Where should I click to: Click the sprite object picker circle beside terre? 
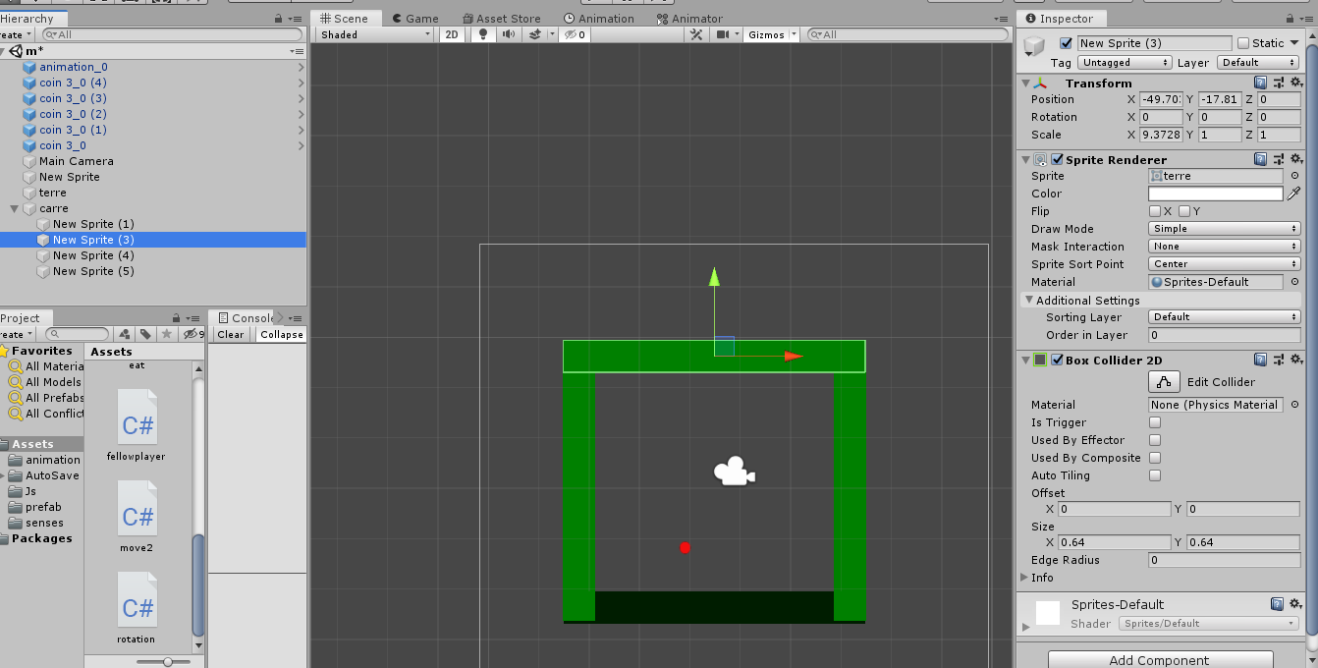(x=1294, y=177)
